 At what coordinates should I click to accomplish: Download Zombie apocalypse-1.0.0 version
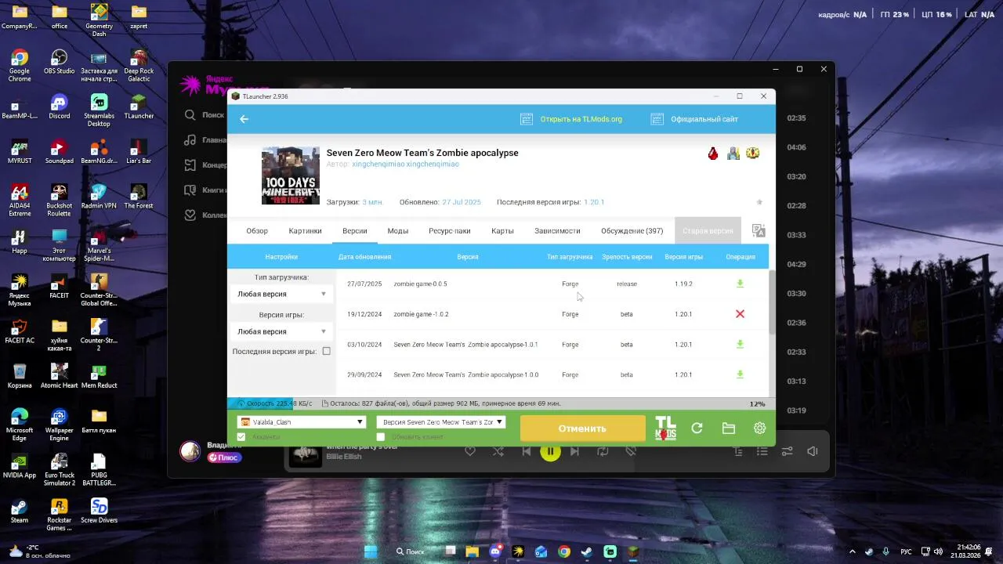coord(740,374)
